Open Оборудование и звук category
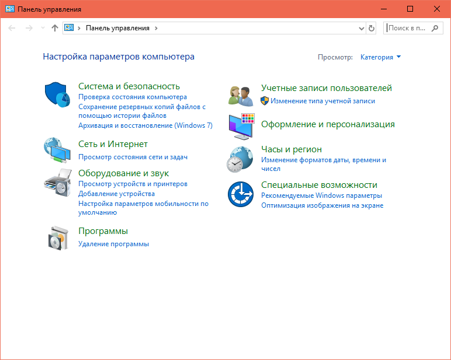This screenshot has height=360, width=451. [124, 173]
